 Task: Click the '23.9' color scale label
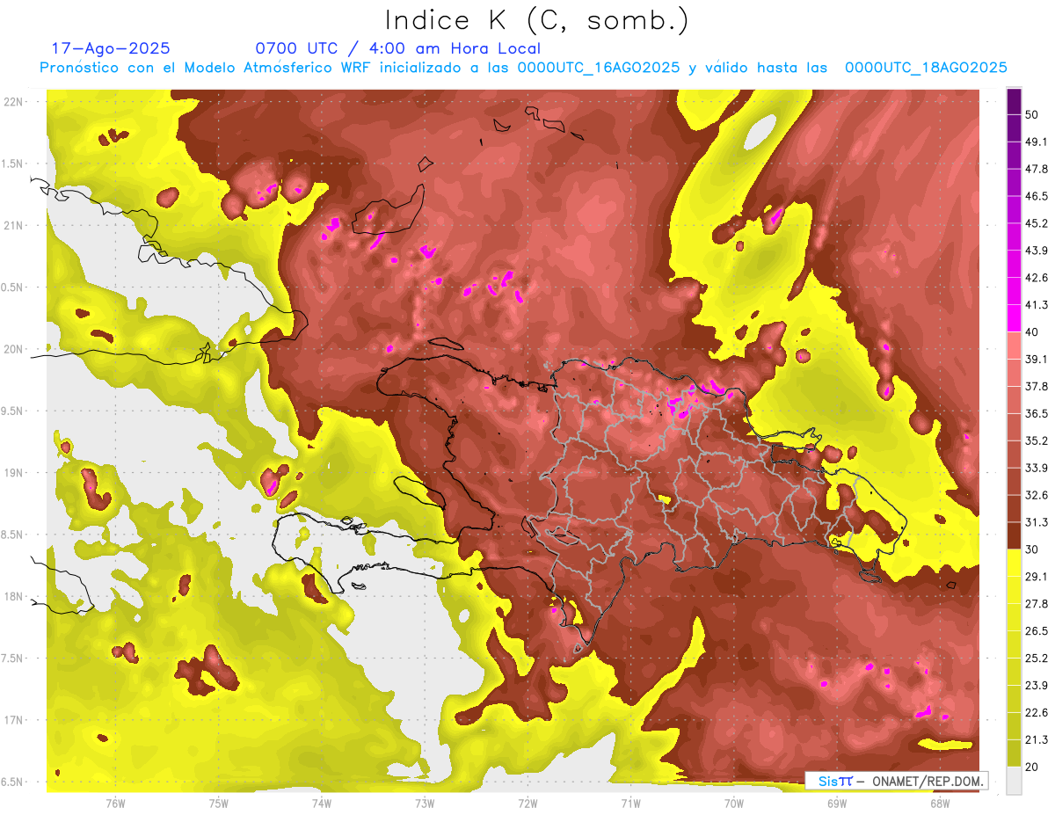pyautogui.click(x=1037, y=686)
